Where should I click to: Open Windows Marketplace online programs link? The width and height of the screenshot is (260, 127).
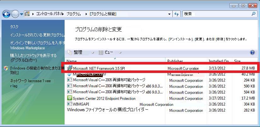coord(37,45)
